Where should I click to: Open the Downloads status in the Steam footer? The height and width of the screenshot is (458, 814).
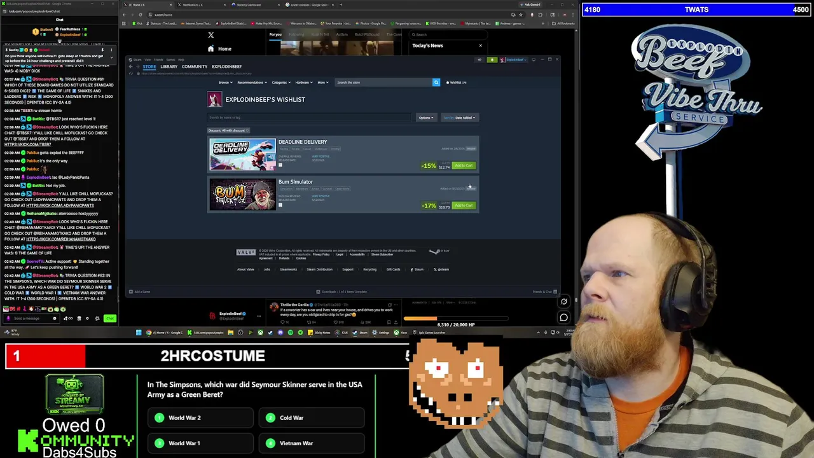[x=342, y=291]
